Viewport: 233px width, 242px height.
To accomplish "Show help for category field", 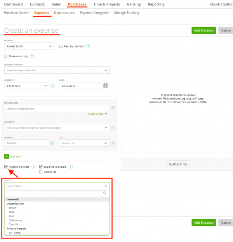I will click(x=113, y=128).
